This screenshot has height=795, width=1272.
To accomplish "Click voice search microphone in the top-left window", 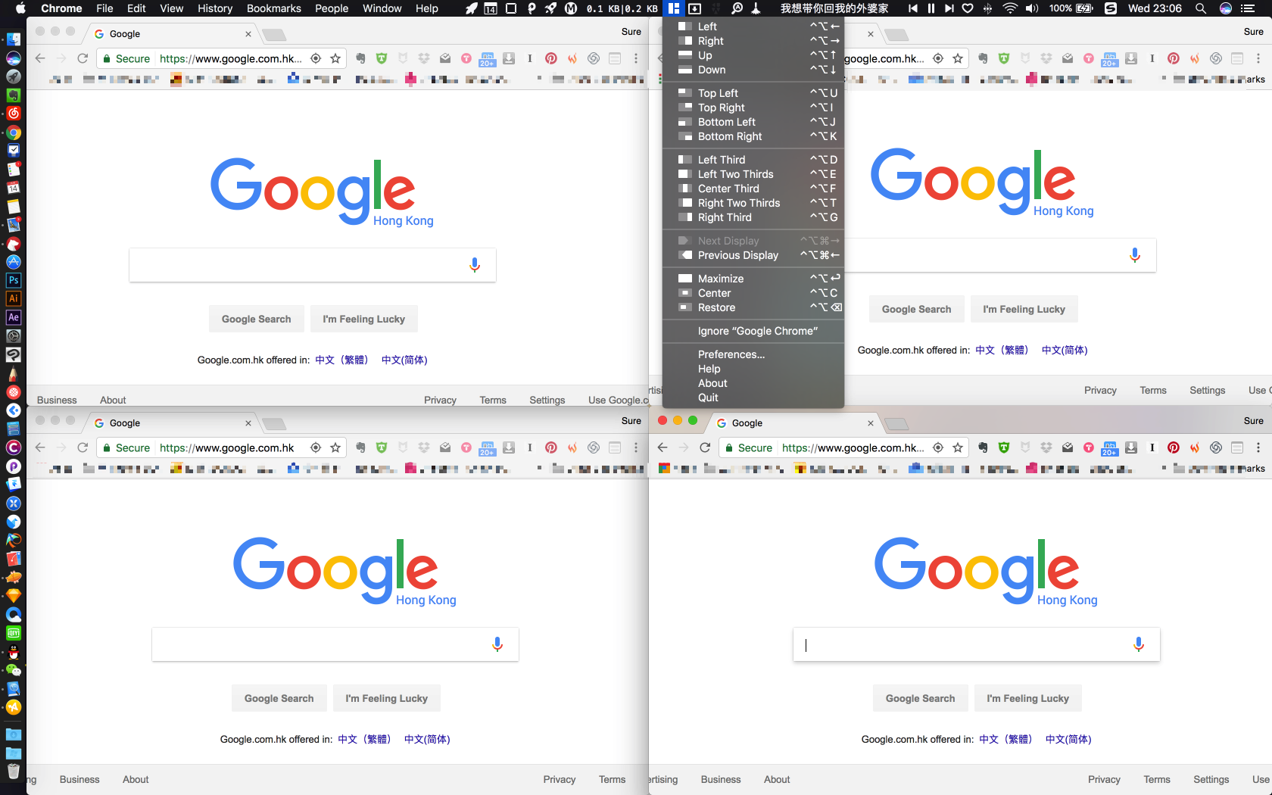I will [x=475, y=265].
